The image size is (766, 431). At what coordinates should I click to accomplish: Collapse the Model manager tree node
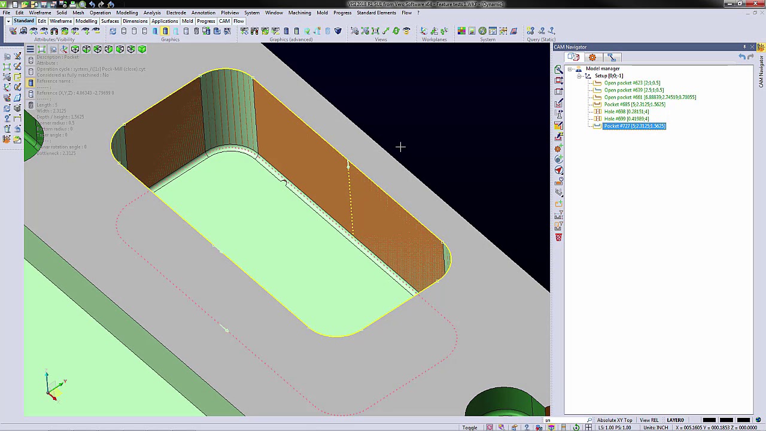tap(570, 69)
